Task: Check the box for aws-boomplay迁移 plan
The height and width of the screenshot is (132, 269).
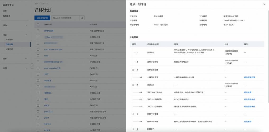Action: [38, 68]
